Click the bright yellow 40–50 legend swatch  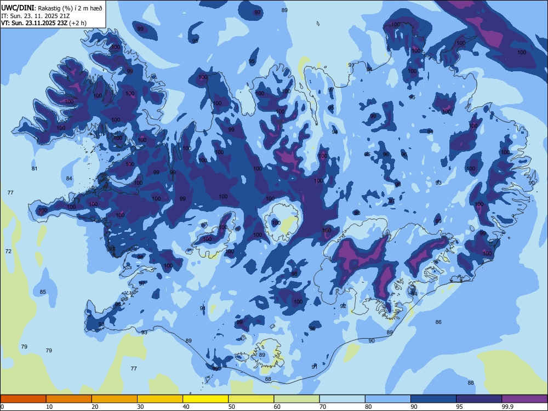point(206,399)
